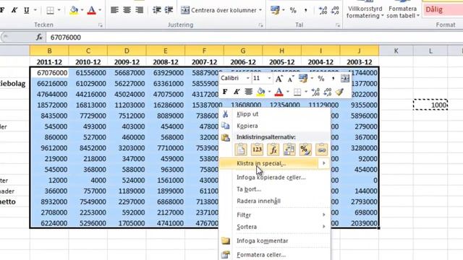The height and width of the screenshot is (260, 463).
Task: Open Centrera över kolumner dropdown arrow
Action: click(260, 10)
